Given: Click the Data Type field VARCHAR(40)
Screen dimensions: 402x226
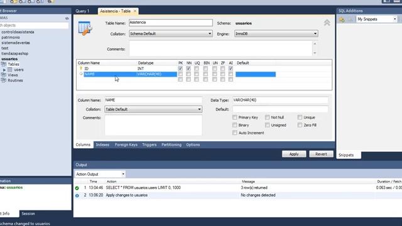Looking at the screenshot, I should coord(280,100).
